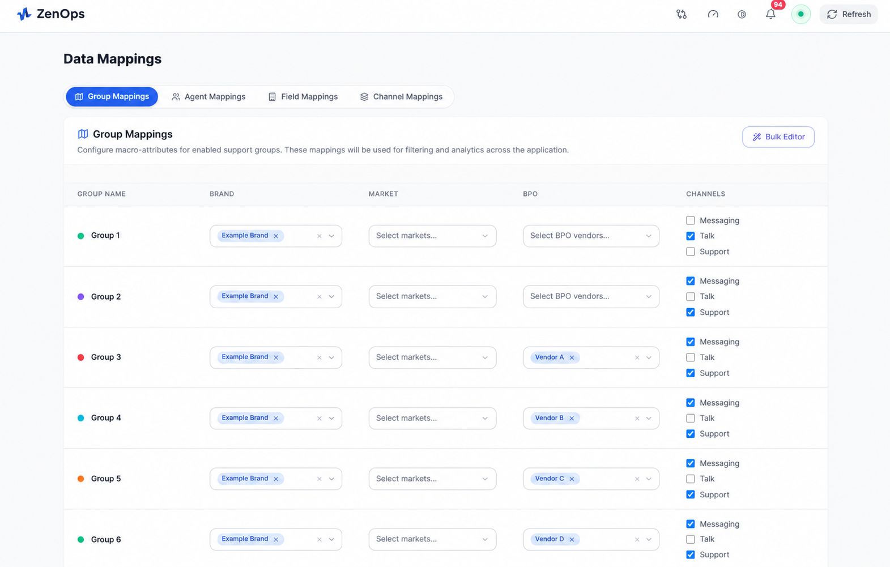Enable Talk channel for Group 2
Screen dimensions: 890x567
pyautogui.click(x=690, y=296)
